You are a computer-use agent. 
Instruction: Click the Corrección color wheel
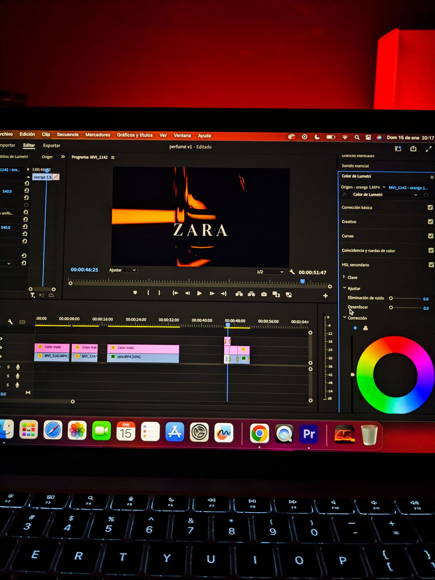point(395,375)
